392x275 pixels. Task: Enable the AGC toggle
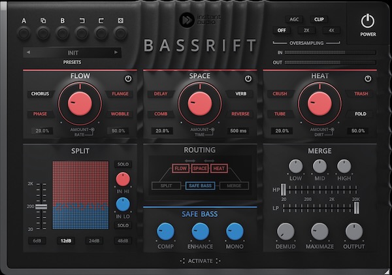tap(294, 20)
